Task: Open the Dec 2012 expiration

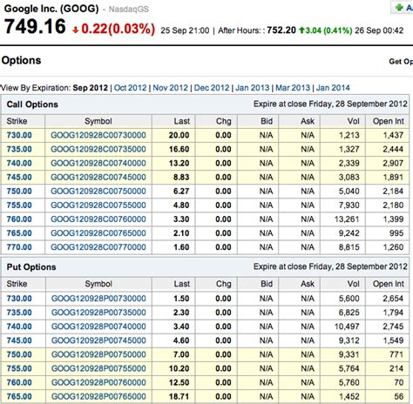Action: [x=212, y=88]
